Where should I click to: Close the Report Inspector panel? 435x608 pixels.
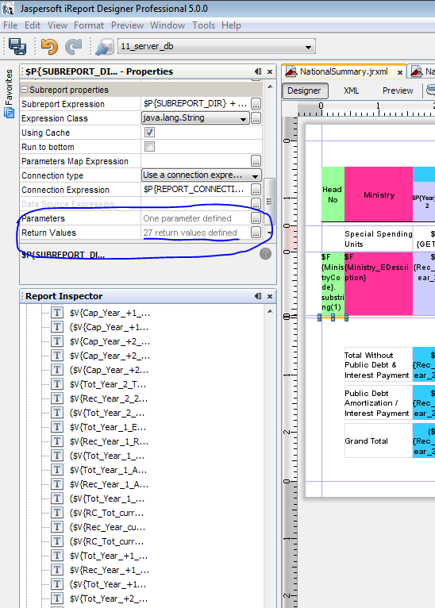[x=270, y=297]
